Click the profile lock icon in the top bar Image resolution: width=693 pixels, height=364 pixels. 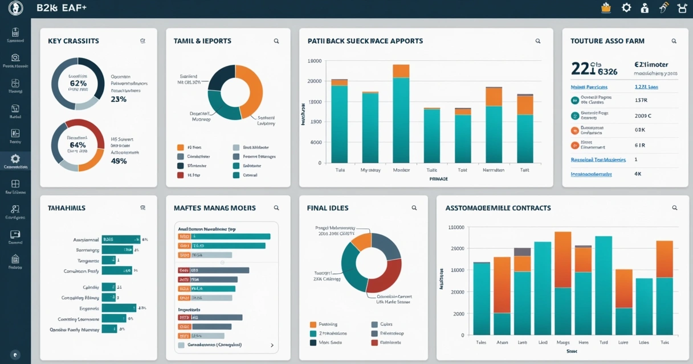(x=645, y=7)
